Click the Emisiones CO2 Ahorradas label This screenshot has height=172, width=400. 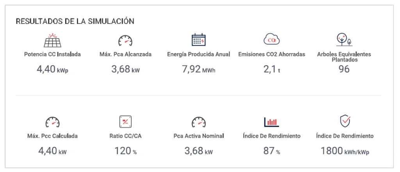(272, 54)
